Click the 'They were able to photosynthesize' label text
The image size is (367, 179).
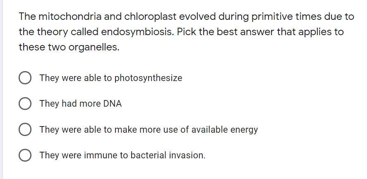click(x=111, y=78)
